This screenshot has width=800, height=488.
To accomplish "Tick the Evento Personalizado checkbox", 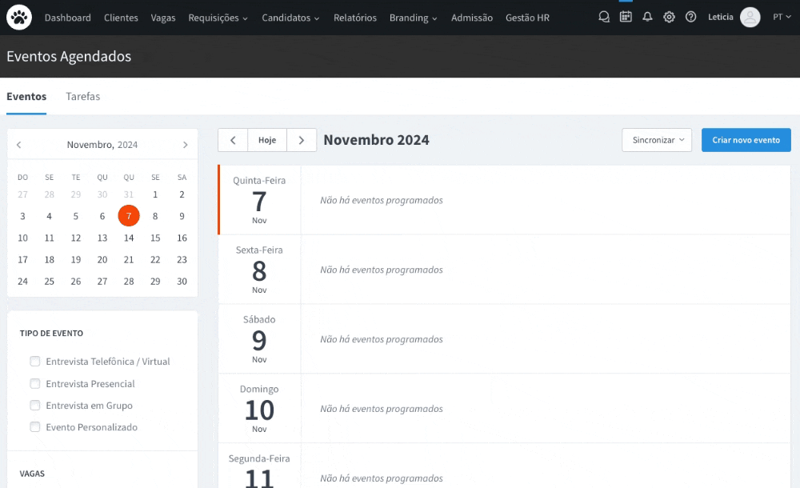I will pyautogui.click(x=35, y=427).
